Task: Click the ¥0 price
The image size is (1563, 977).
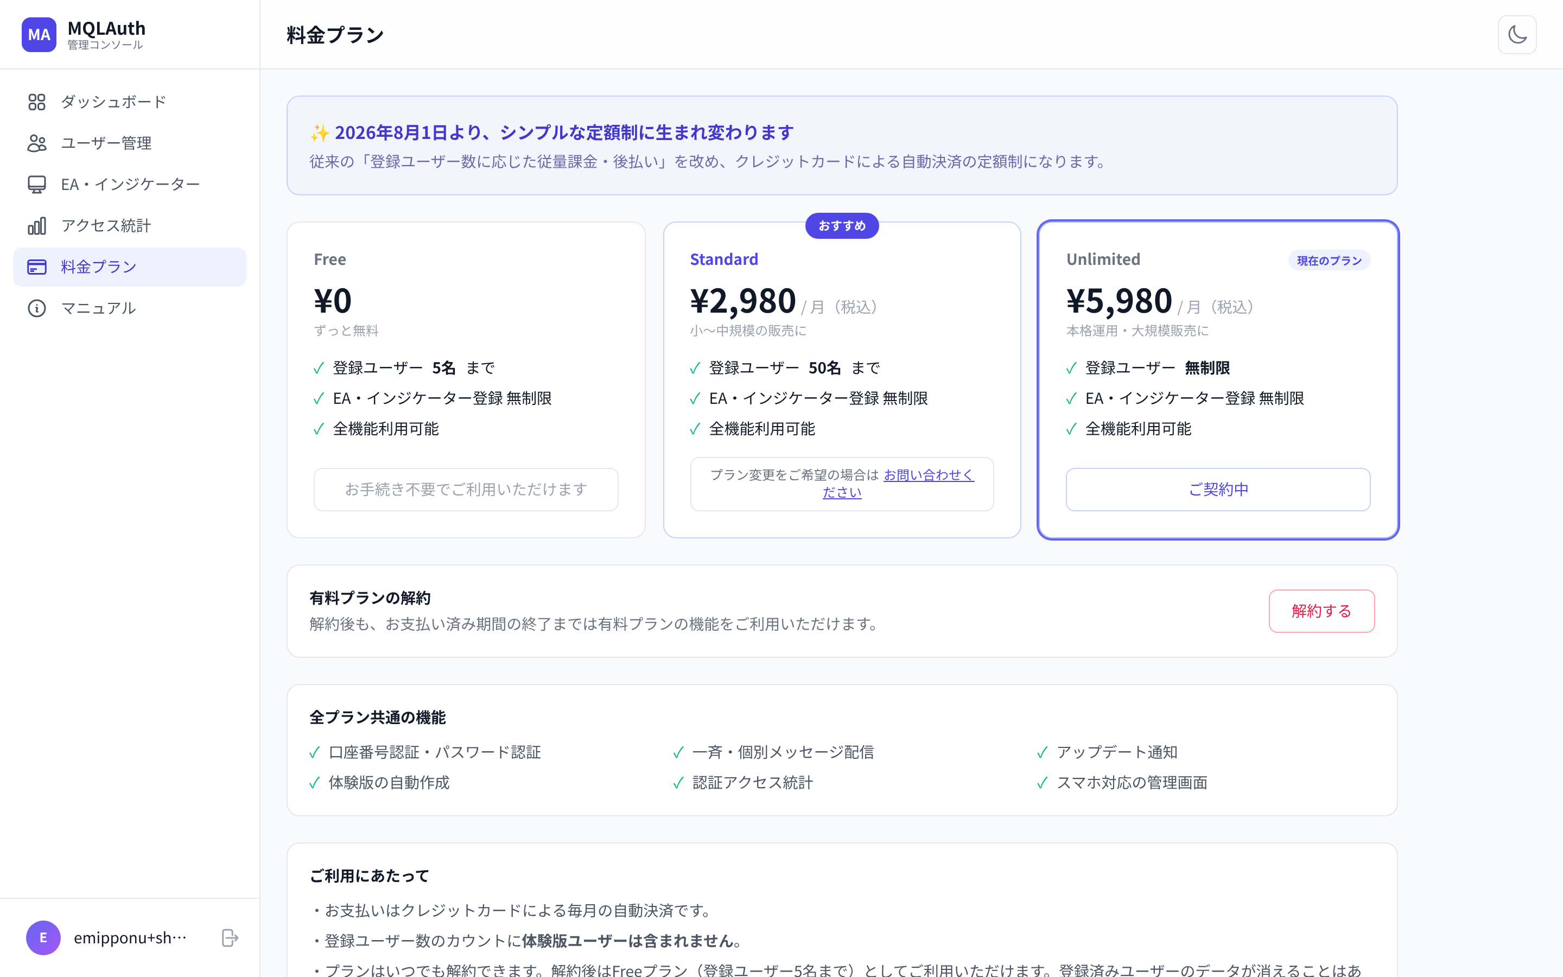Action: click(333, 301)
